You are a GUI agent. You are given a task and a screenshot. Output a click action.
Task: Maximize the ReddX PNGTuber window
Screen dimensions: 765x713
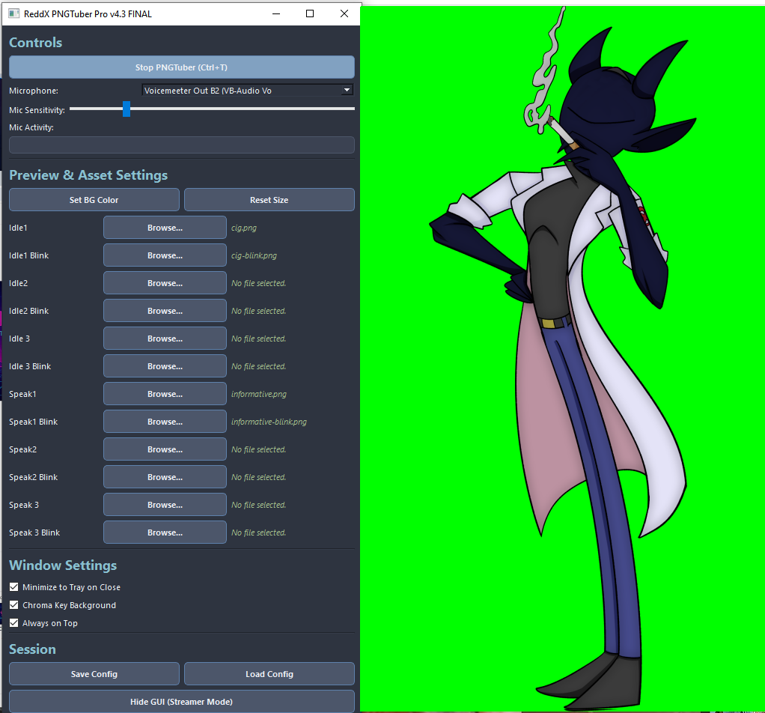click(310, 13)
